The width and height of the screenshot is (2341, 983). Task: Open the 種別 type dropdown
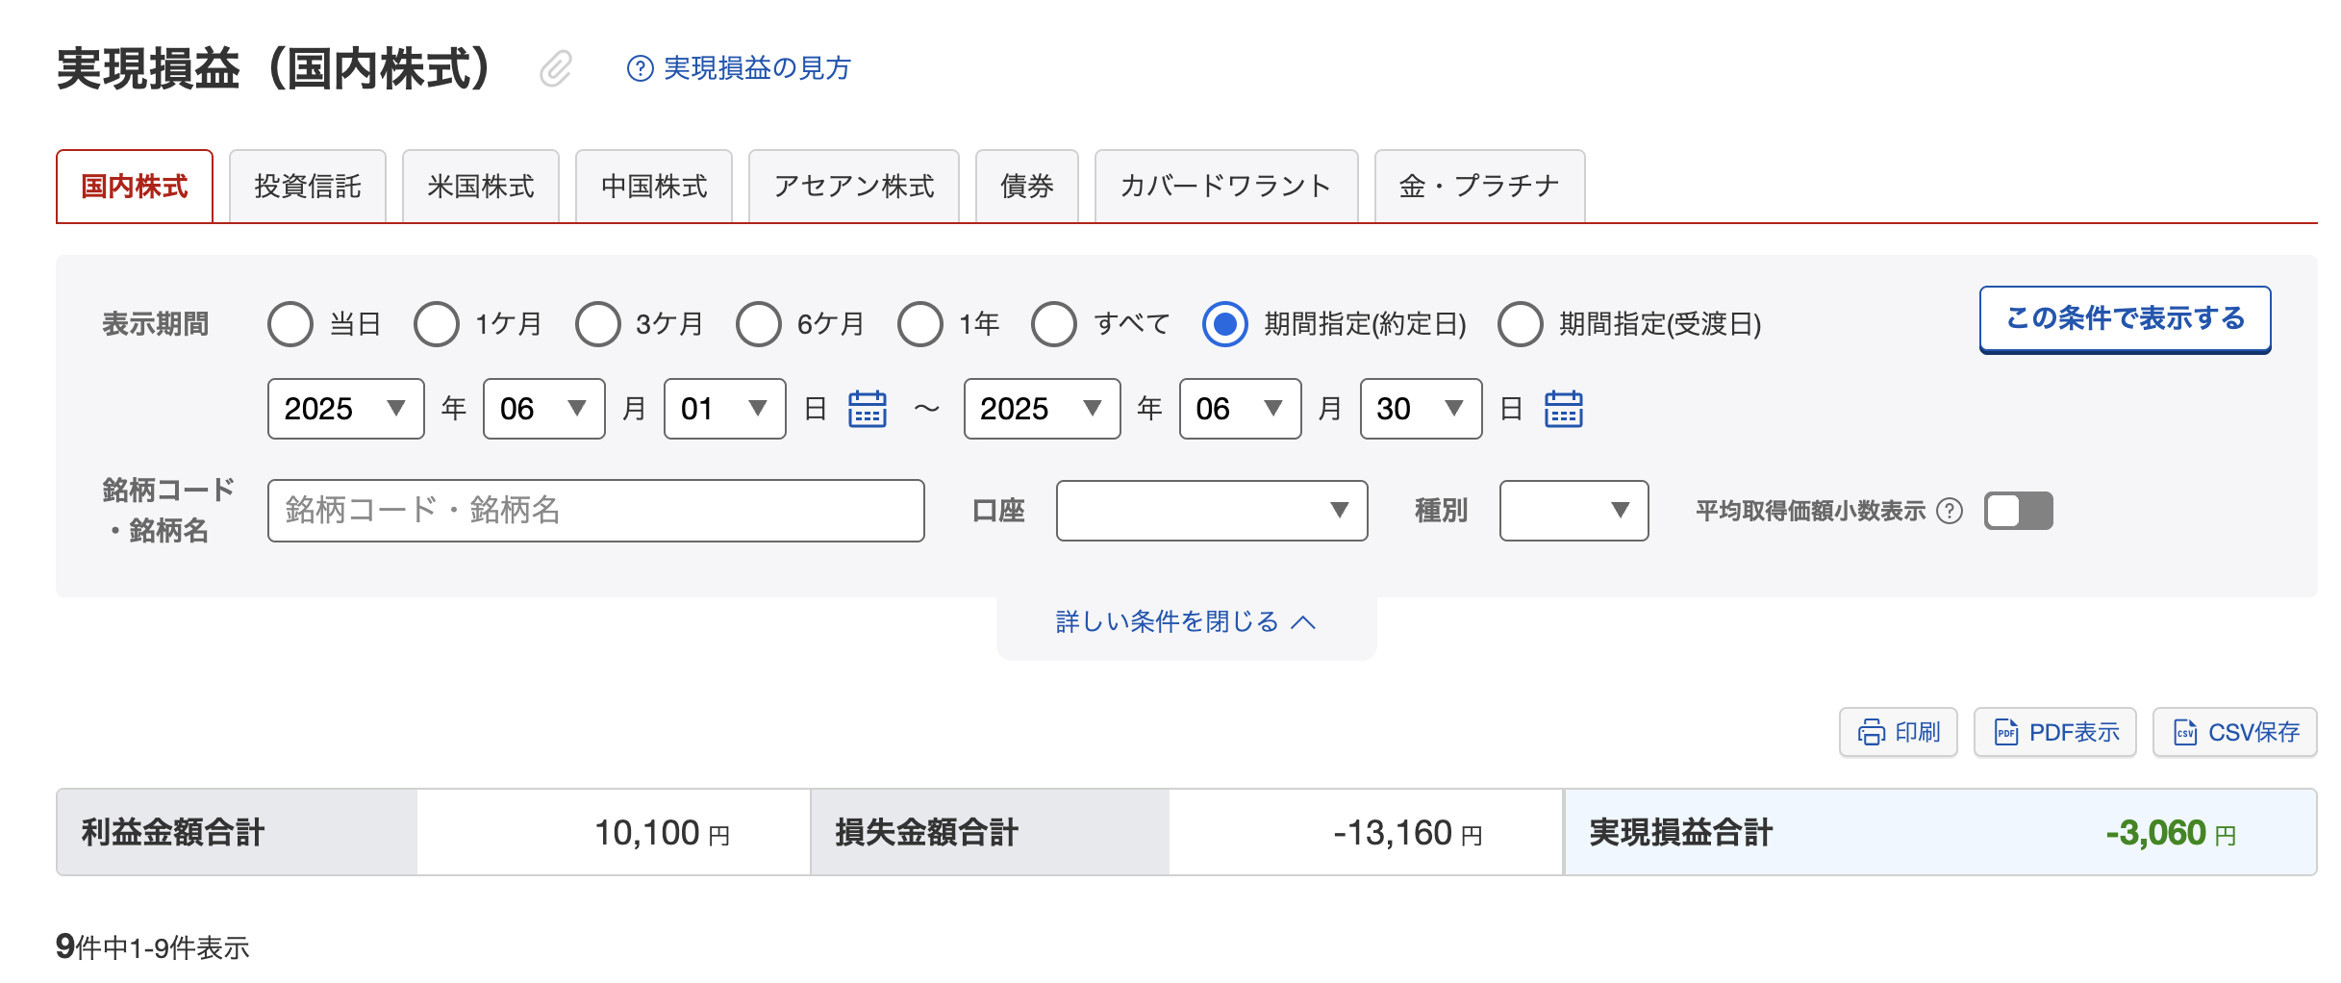point(1573,511)
